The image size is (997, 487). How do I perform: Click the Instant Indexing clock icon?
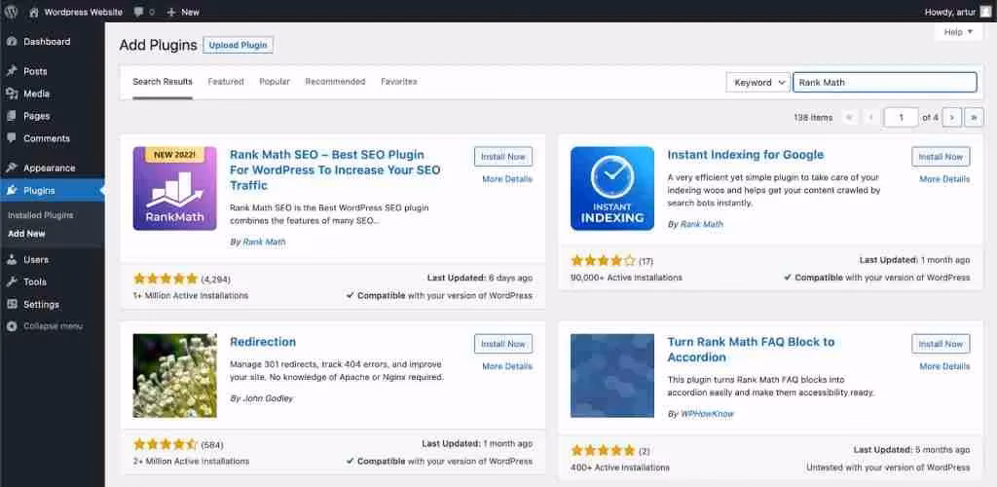612,188
